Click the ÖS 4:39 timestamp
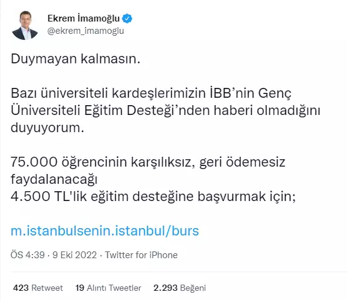 (28, 255)
